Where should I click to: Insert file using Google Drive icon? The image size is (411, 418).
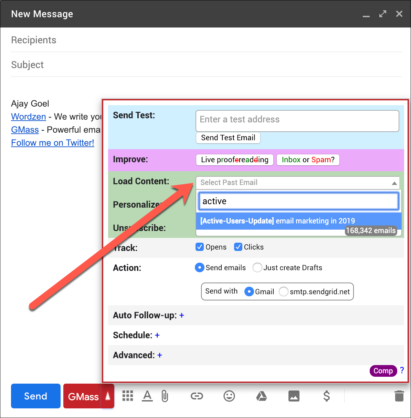[262, 396]
